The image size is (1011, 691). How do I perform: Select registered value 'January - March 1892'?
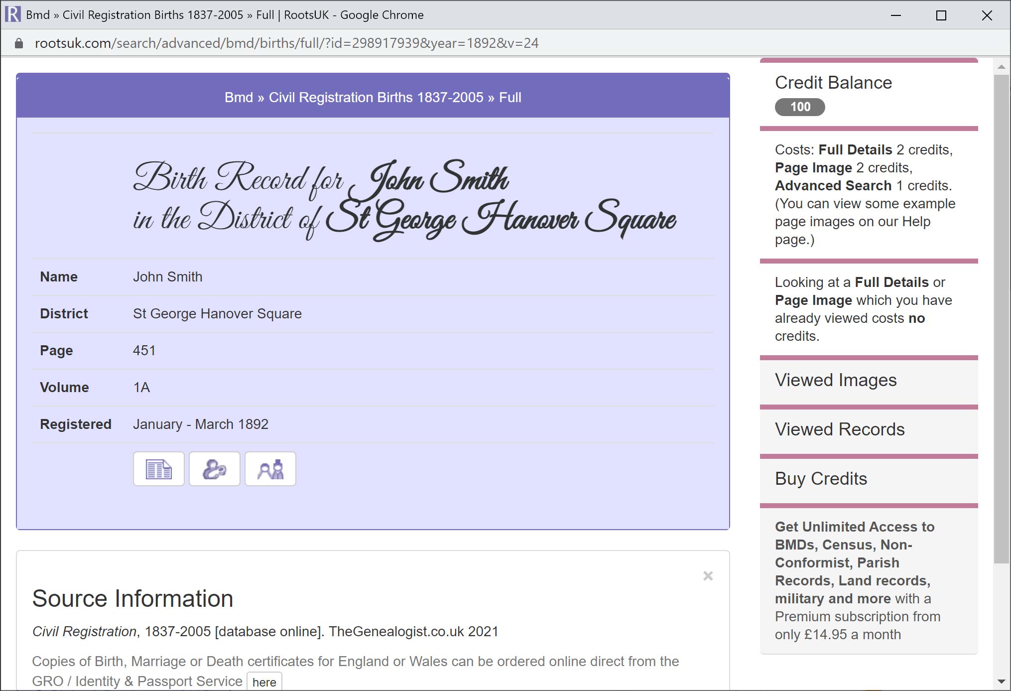(200, 424)
